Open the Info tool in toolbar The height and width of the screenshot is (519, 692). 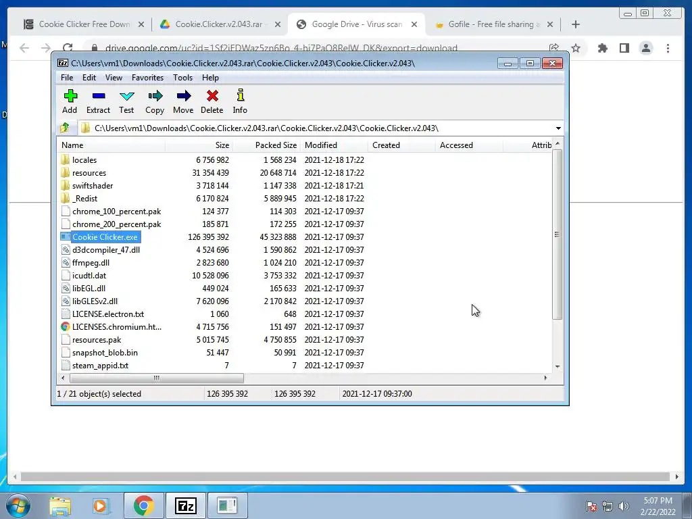click(240, 95)
